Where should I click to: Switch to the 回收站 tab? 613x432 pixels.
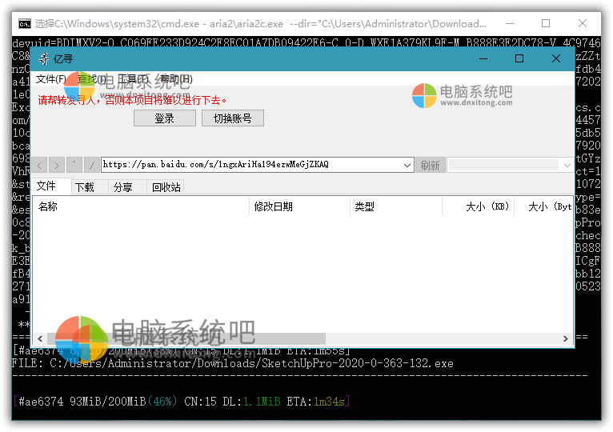pyautogui.click(x=166, y=187)
